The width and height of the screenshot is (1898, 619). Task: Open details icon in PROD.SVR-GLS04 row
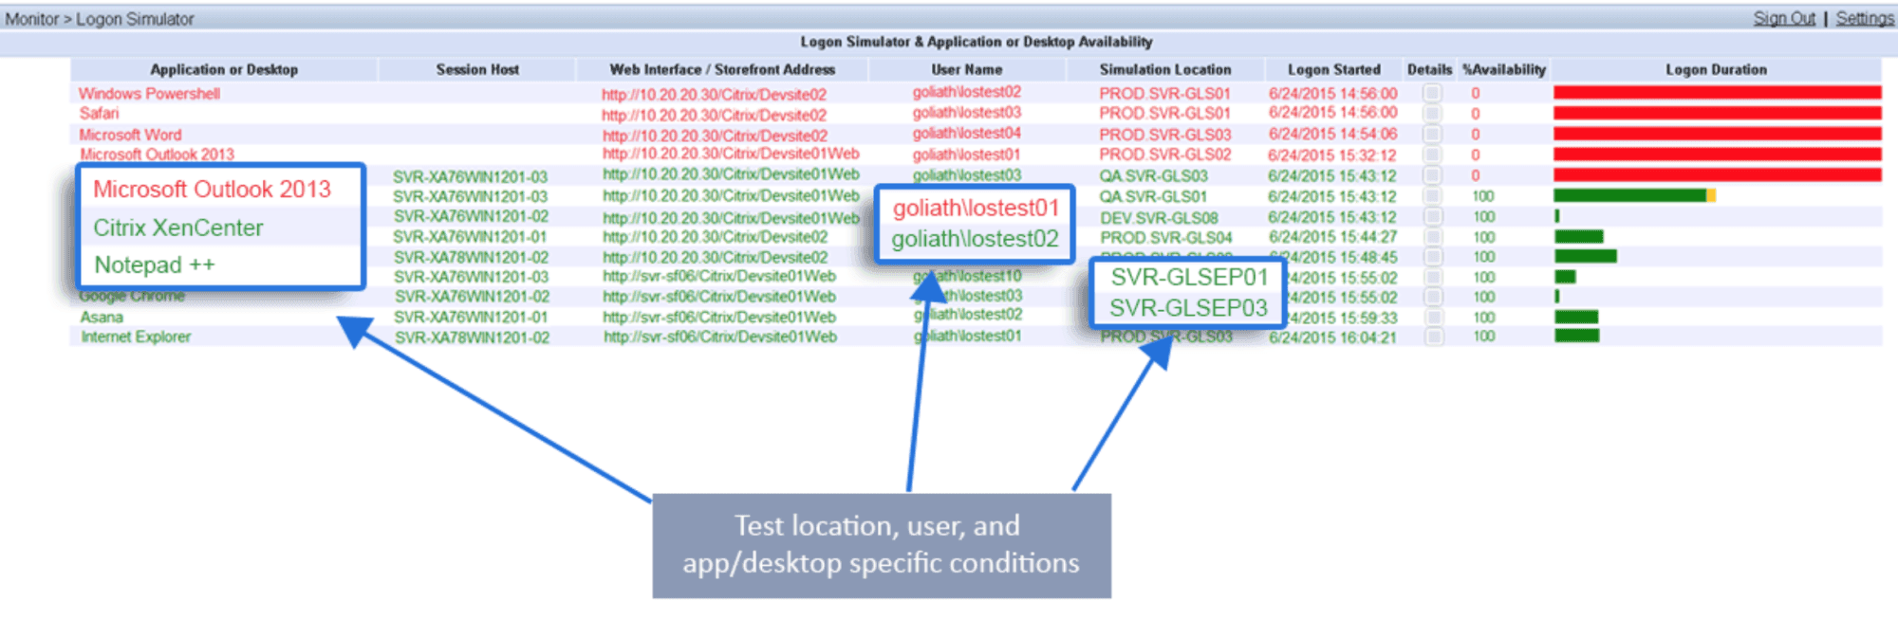(1432, 237)
